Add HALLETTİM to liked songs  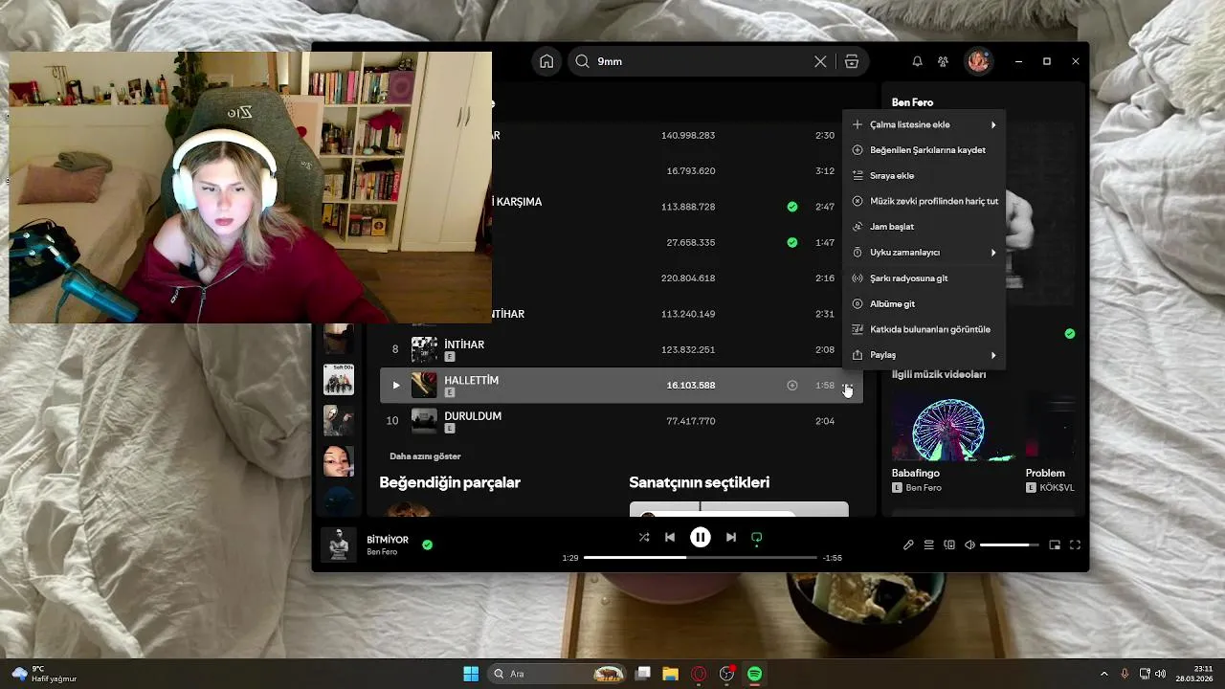791,385
